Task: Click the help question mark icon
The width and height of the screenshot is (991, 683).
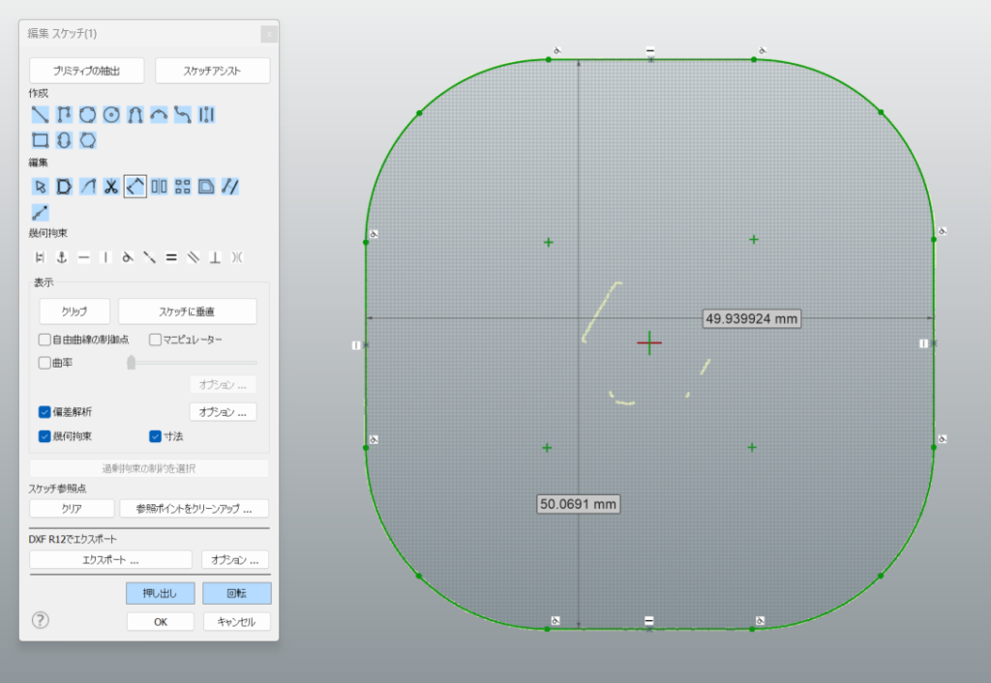Action: 41,620
